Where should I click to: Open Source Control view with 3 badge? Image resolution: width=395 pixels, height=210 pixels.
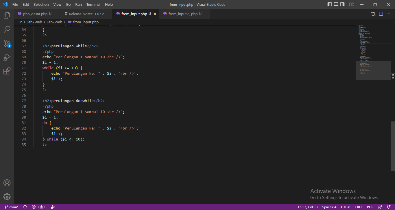click(7, 43)
